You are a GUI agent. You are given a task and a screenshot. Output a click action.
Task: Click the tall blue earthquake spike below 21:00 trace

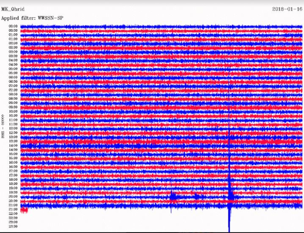229,220
